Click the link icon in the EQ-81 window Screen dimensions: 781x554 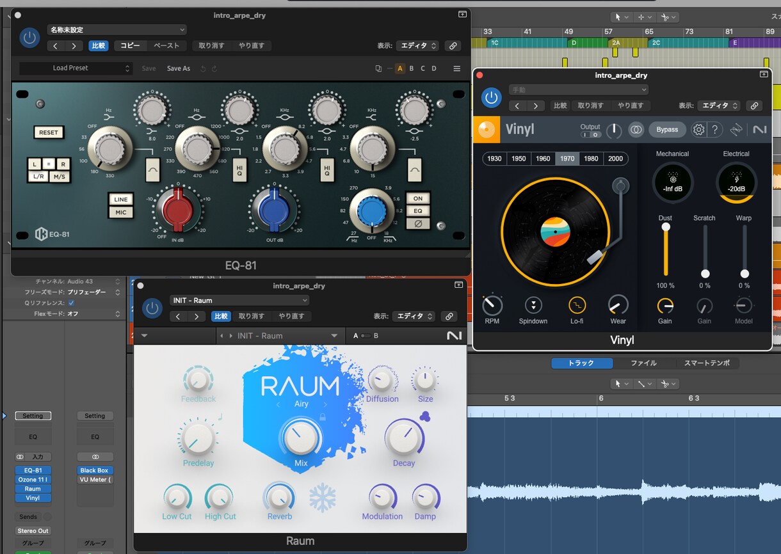(453, 46)
